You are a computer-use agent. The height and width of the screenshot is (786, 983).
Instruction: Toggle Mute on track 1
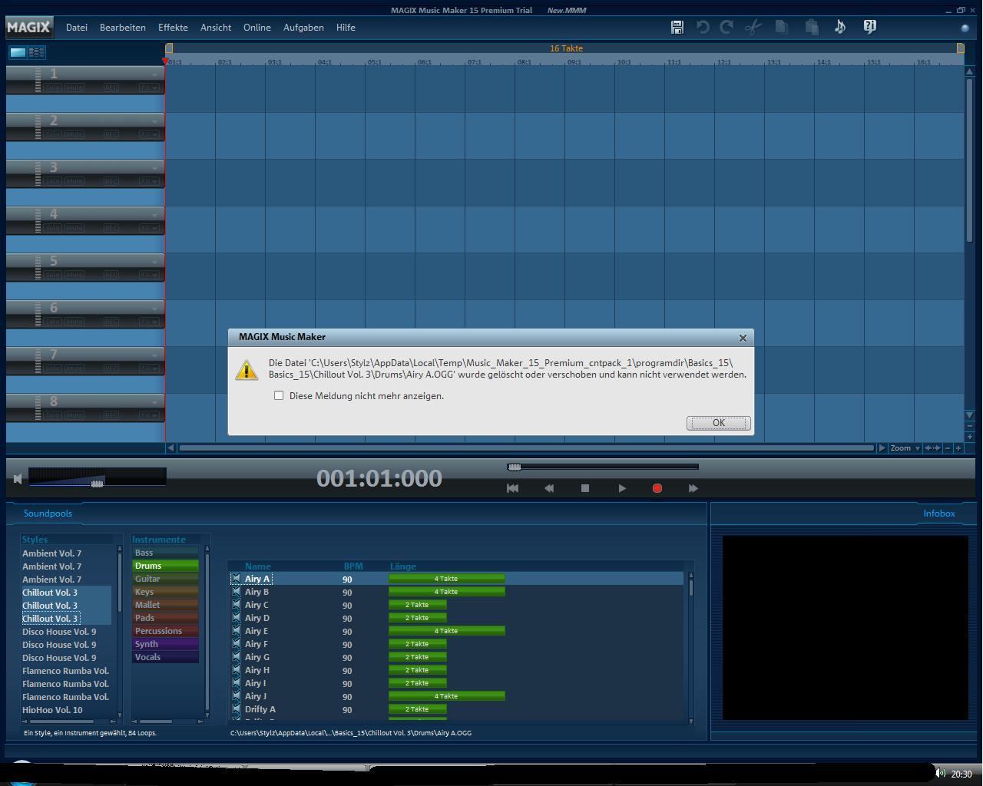click(x=74, y=88)
